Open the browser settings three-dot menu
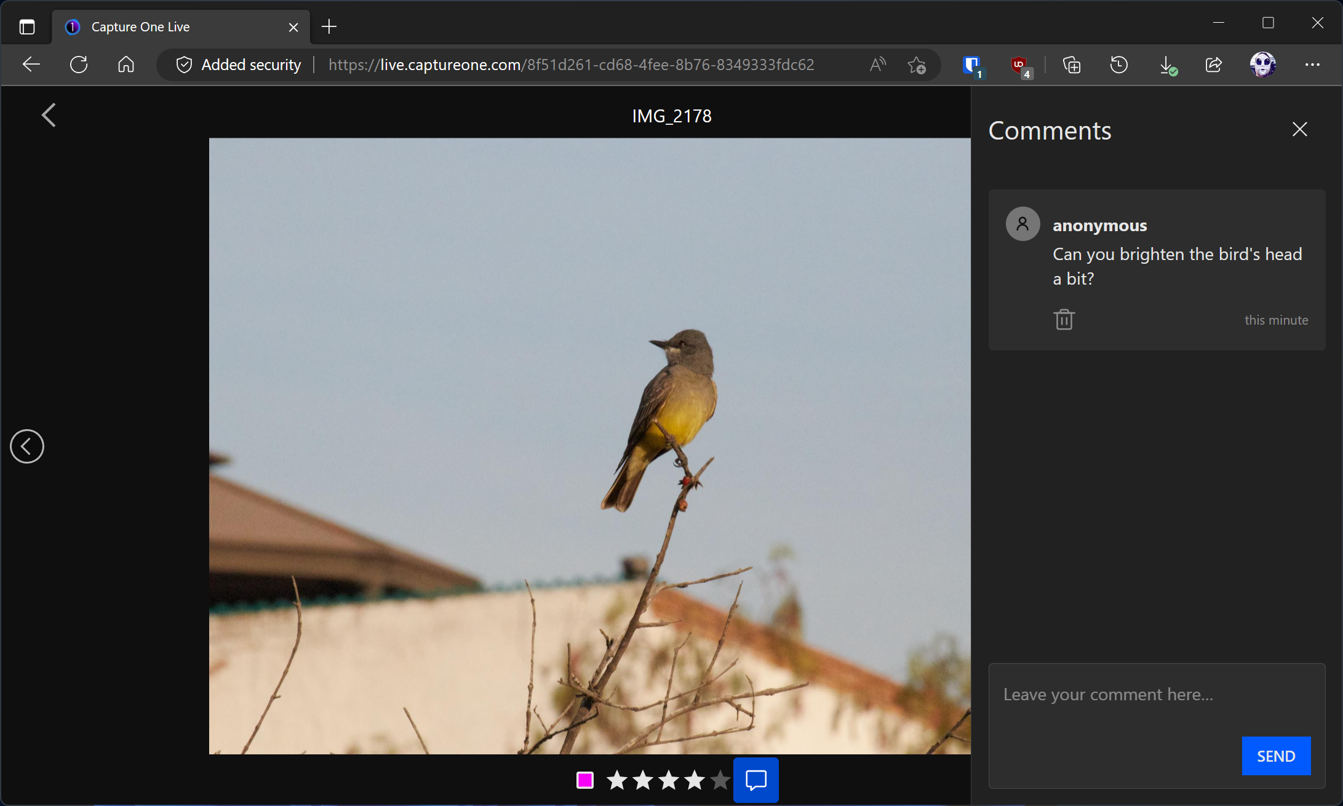The width and height of the screenshot is (1343, 806). pyautogui.click(x=1313, y=65)
